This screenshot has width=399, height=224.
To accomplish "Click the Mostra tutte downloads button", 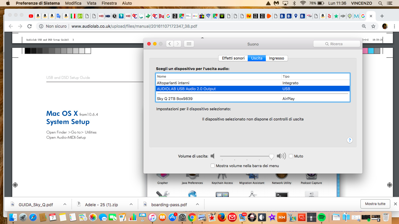I will point(375,204).
